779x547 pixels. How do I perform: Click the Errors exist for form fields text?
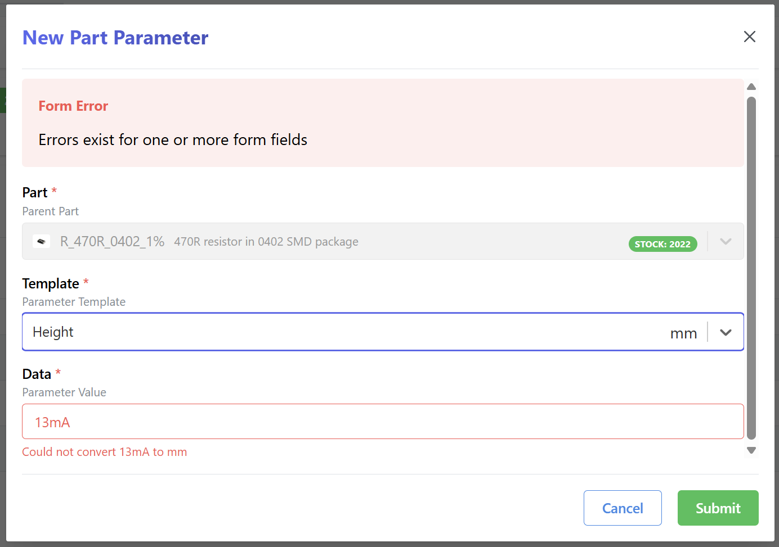(x=172, y=140)
